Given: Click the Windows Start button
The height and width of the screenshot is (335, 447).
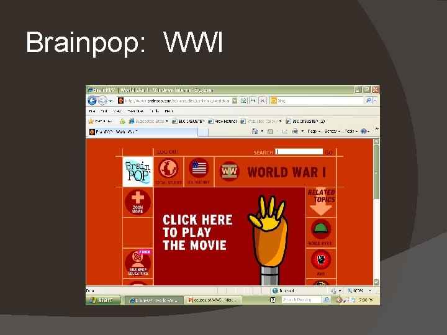Looking at the screenshot, I should point(102,300).
